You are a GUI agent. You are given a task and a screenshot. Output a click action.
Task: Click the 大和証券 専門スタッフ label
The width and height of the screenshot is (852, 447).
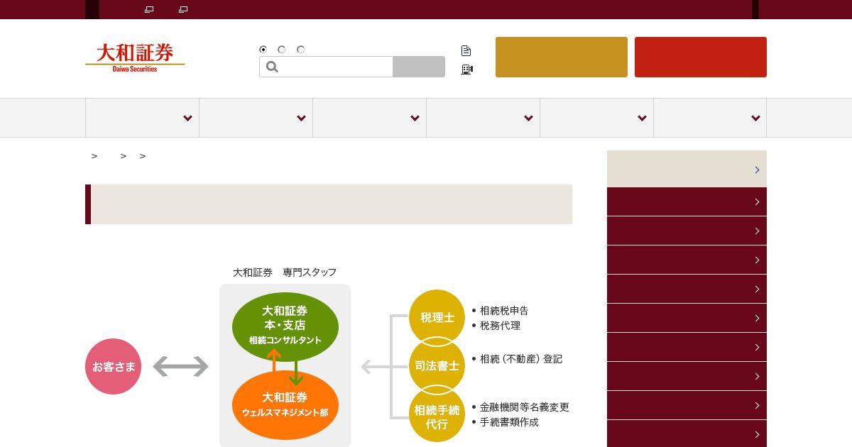(x=285, y=272)
